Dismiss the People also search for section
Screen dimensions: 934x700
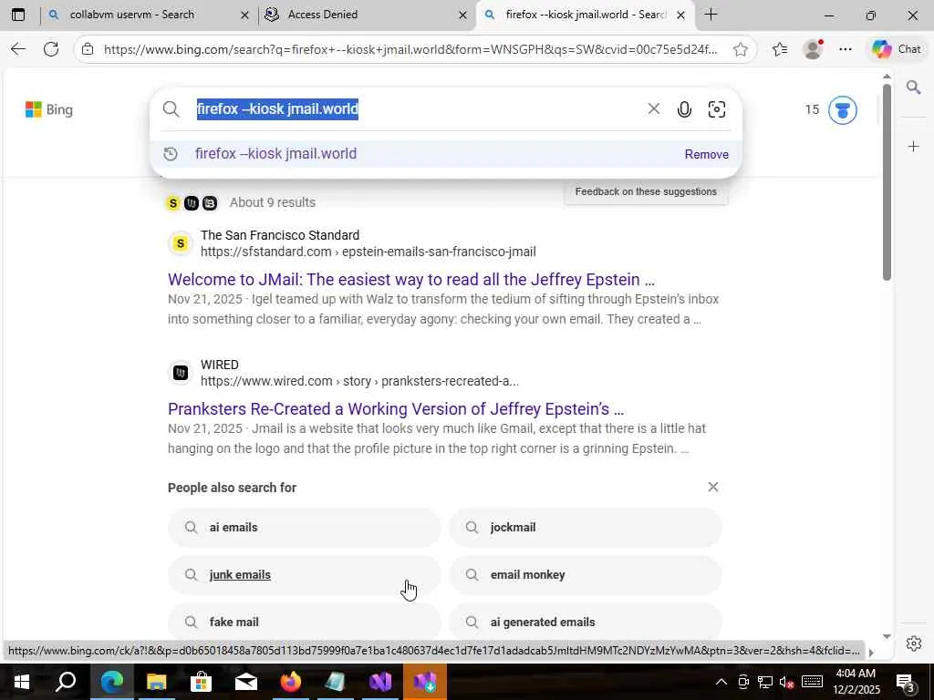[x=713, y=487]
